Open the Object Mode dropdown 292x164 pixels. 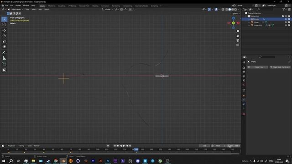pos(16,10)
